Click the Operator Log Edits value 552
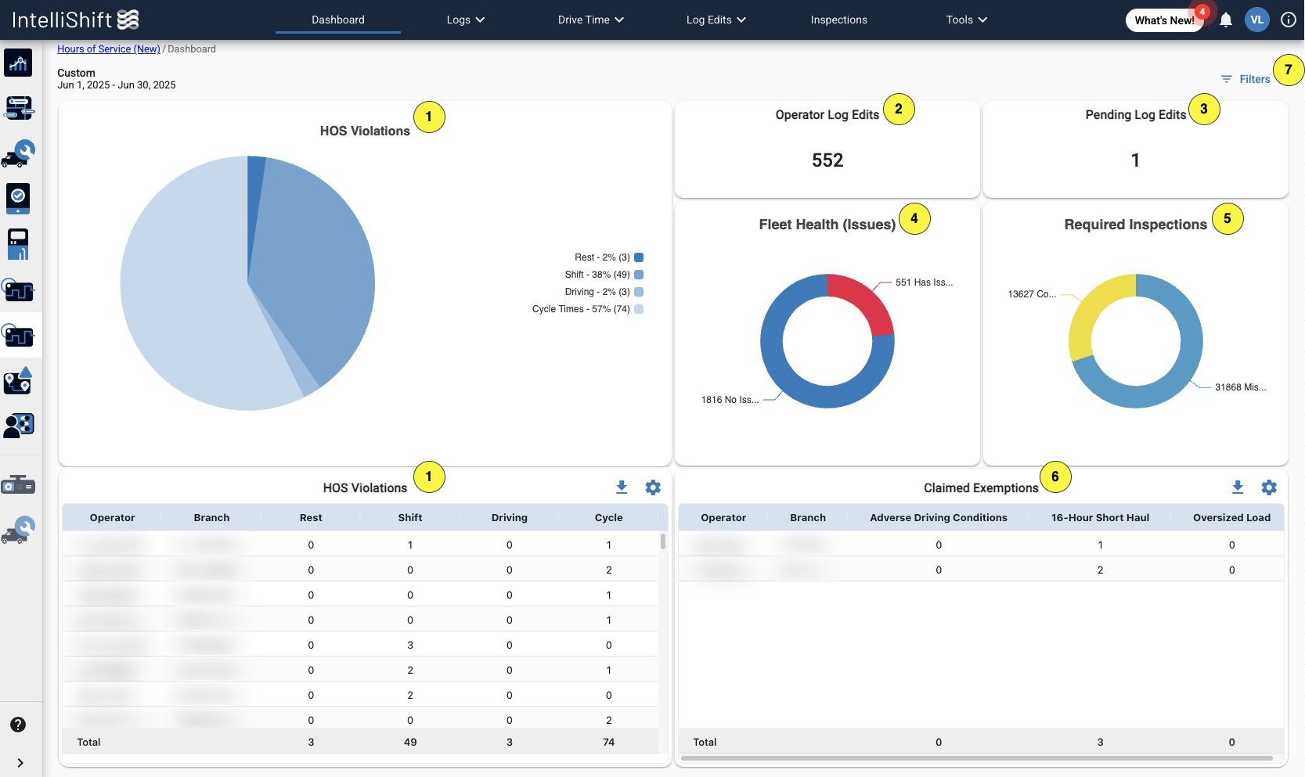The image size is (1305, 777). click(827, 160)
